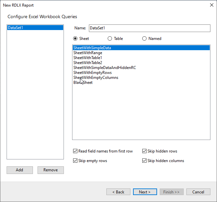Select SheetWithSimpleDataAndHiddenRC in the list

(x=141, y=68)
